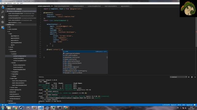Image resolution: width=197 pixels, height=110 pixels.
Task: Hide the terminal panel using chevron icon
Action: pyautogui.click(x=195, y=77)
